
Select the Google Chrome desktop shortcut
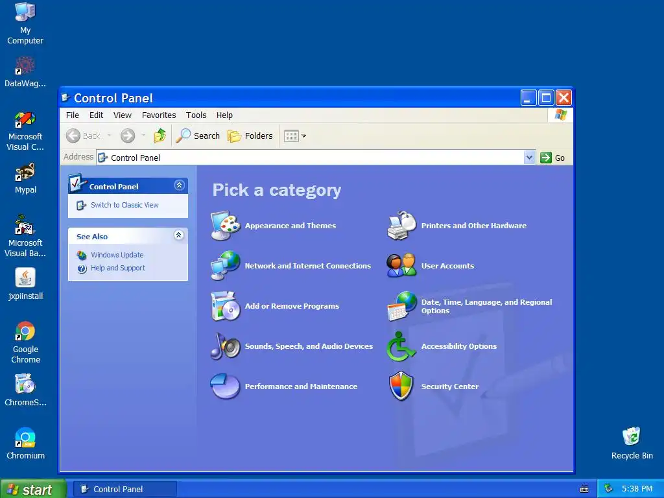pyautogui.click(x=25, y=342)
